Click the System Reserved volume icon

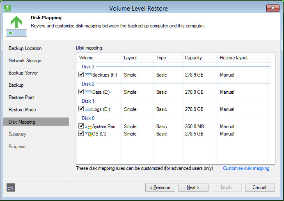pyautogui.click(x=88, y=126)
